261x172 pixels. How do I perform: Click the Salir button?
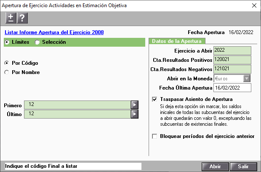pyautogui.click(x=243, y=167)
